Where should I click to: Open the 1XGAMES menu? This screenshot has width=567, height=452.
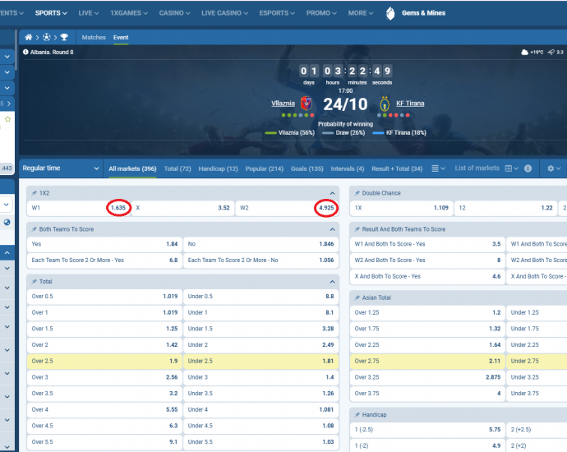coord(129,13)
